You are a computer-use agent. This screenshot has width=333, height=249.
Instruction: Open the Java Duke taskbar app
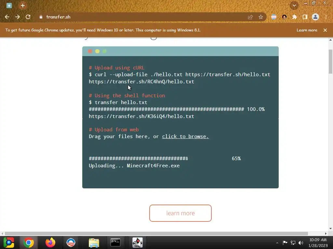pyautogui.click(x=138, y=243)
